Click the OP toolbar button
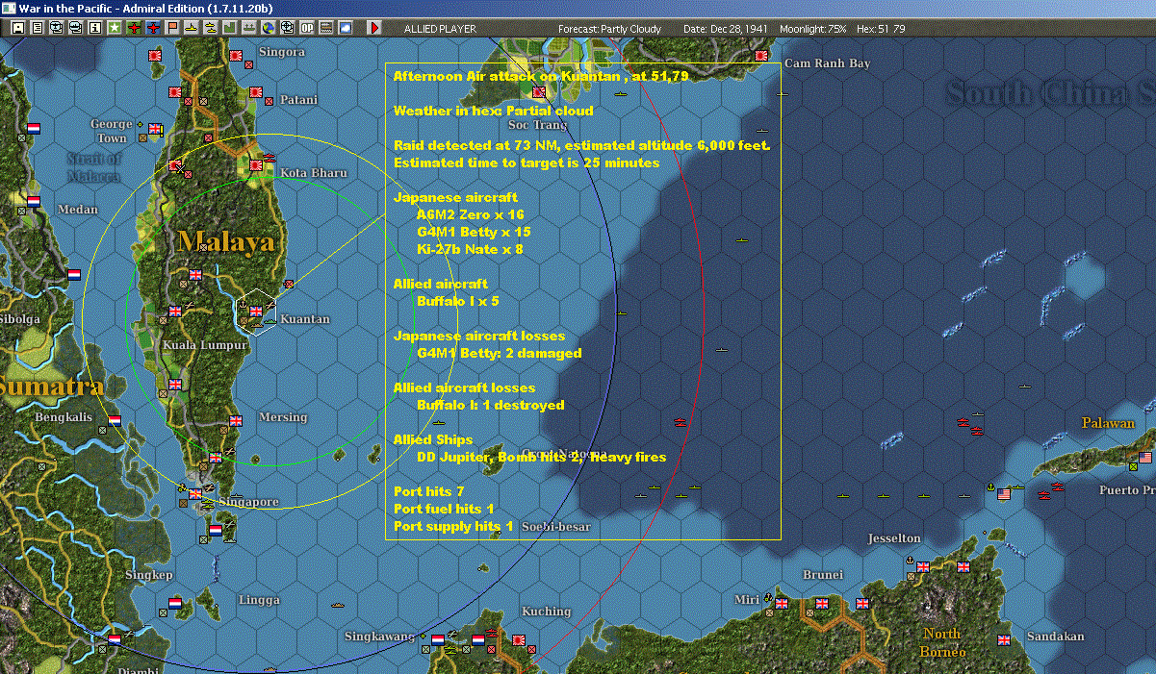 [306, 28]
